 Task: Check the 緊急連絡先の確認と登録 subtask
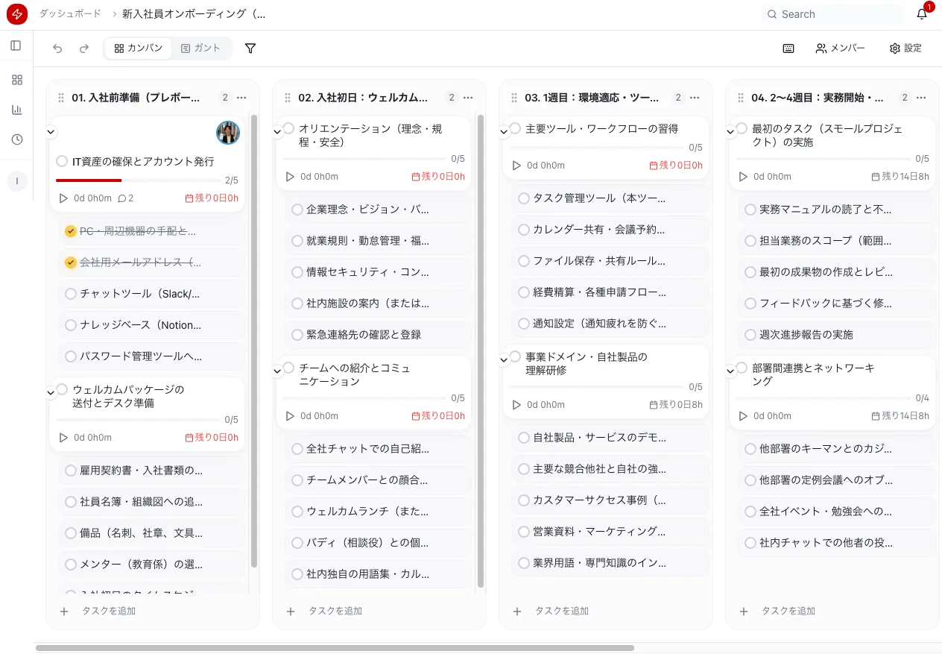pos(297,335)
